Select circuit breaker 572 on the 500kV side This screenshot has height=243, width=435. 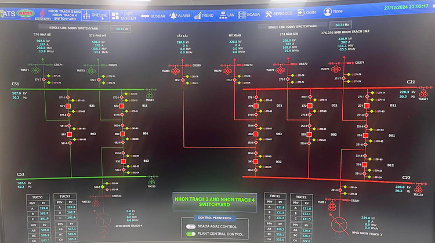point(122,106)
